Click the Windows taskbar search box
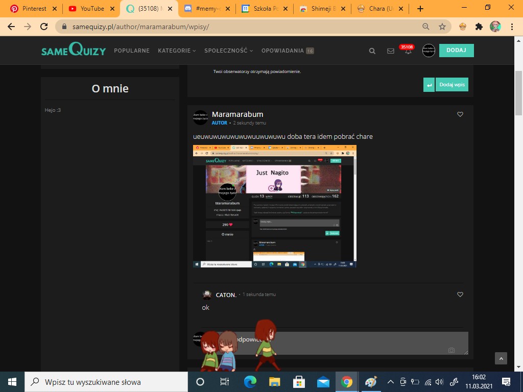 107,382
